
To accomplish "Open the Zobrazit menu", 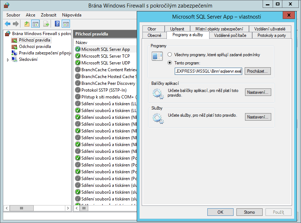I will pyautogui.click(x=48, y=15).
